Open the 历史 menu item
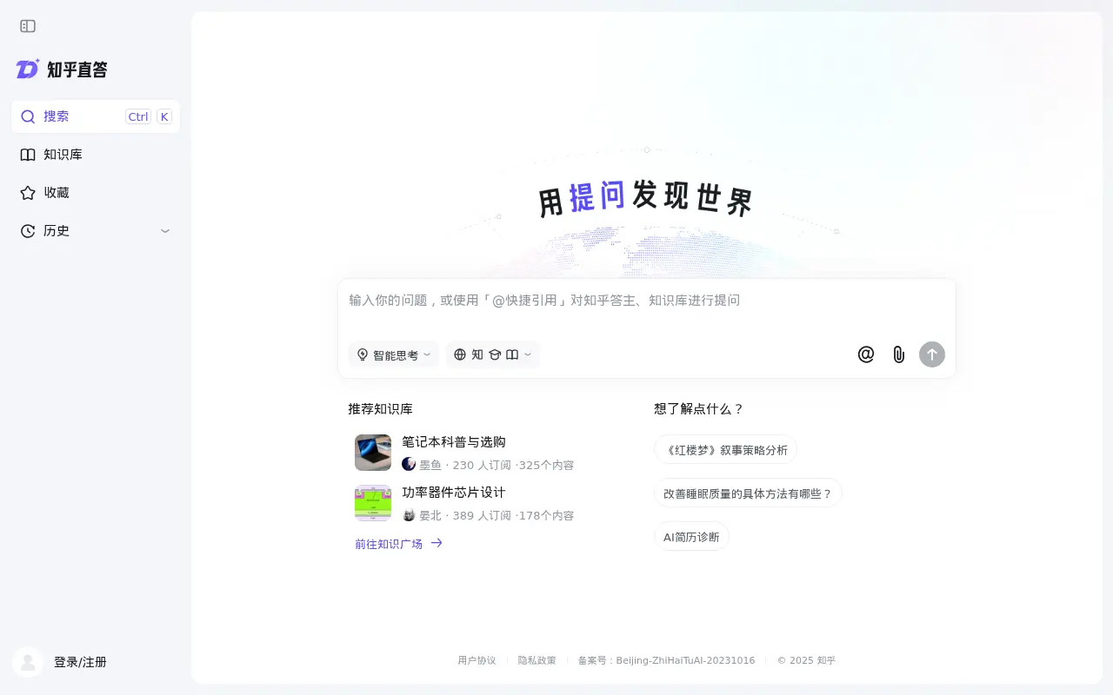Viewport: 1113px width, 695px height. (55, 230)
